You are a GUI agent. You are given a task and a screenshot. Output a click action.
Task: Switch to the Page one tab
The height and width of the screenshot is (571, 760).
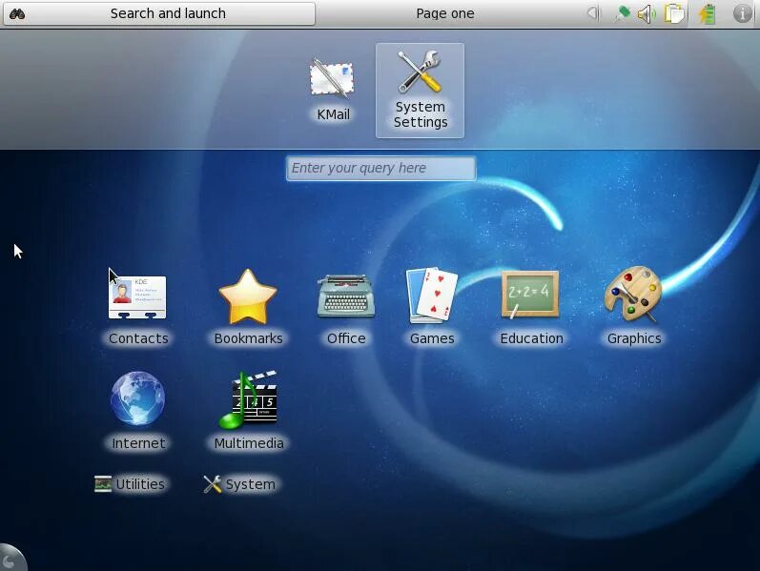[x=445, y=13]
